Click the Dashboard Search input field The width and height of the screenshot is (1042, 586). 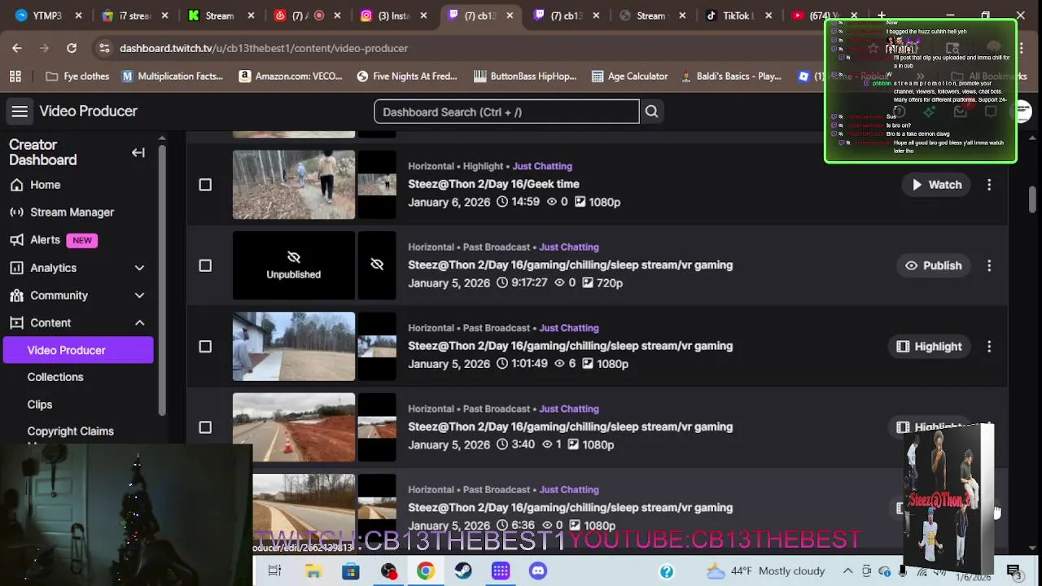click(506, 112)
